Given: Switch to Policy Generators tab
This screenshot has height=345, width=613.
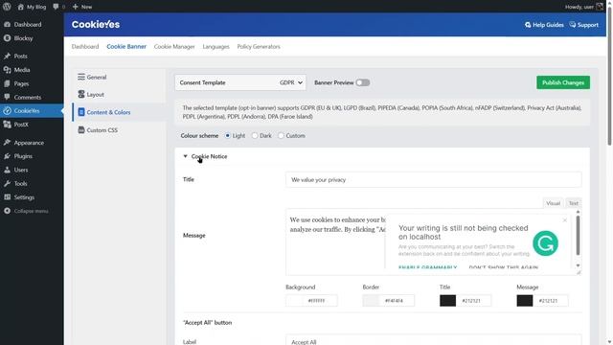Looking at the screenshot, I should (259, 47).
